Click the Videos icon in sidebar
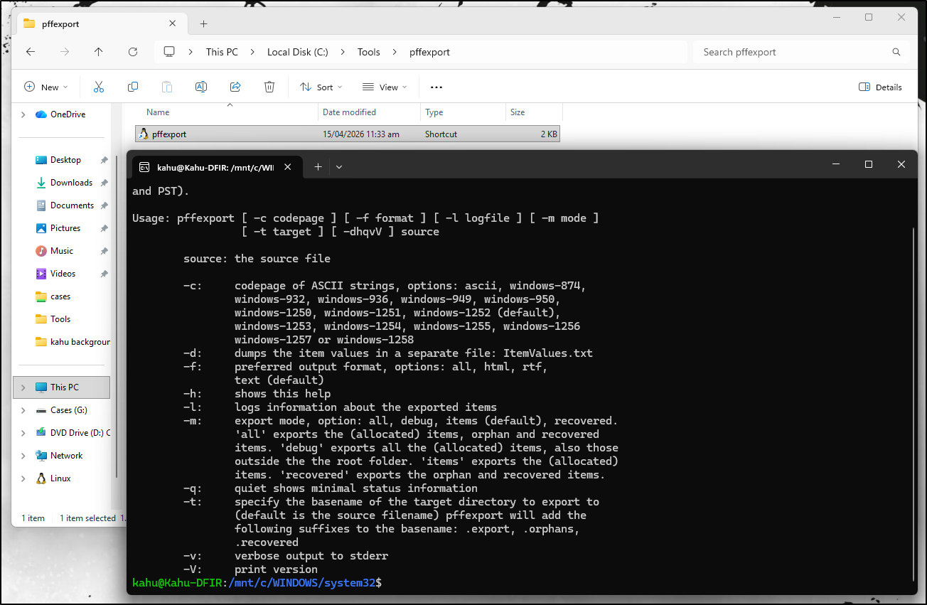Screen dimensions: 927x605 [41, 274]
